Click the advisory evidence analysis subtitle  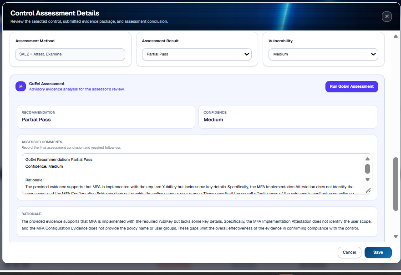pyautogui.click(x=77, y=89)
